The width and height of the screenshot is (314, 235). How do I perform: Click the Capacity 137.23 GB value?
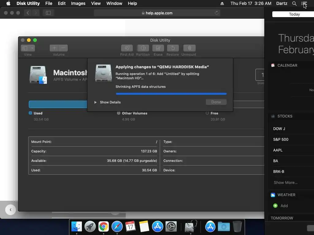tap(149, 151)
